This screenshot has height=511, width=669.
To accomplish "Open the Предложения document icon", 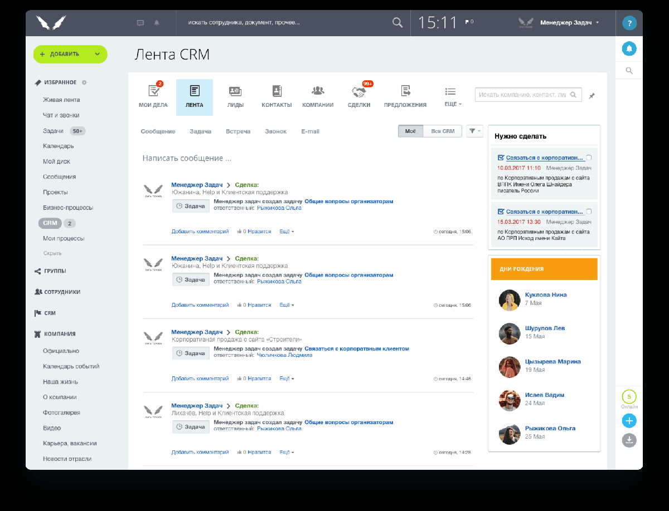I will [405, 91].
